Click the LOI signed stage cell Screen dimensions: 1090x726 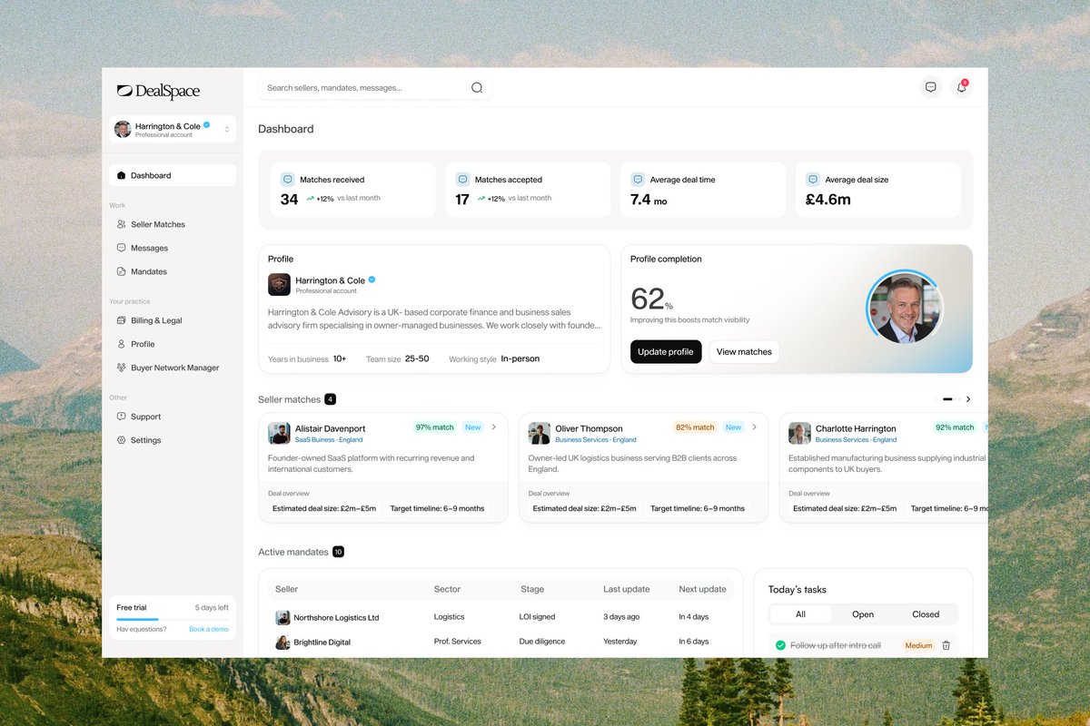click(537, 617)
